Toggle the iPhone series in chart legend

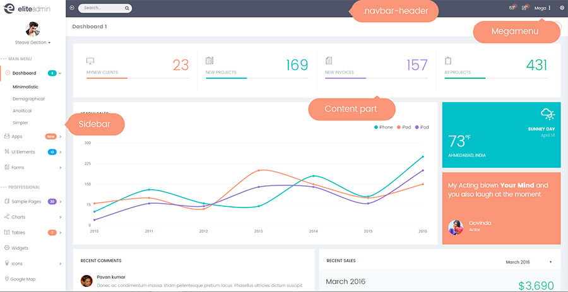tap(383, 127)
